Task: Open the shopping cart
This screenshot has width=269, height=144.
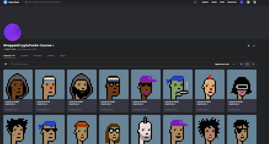Action: tap(255, 2)
